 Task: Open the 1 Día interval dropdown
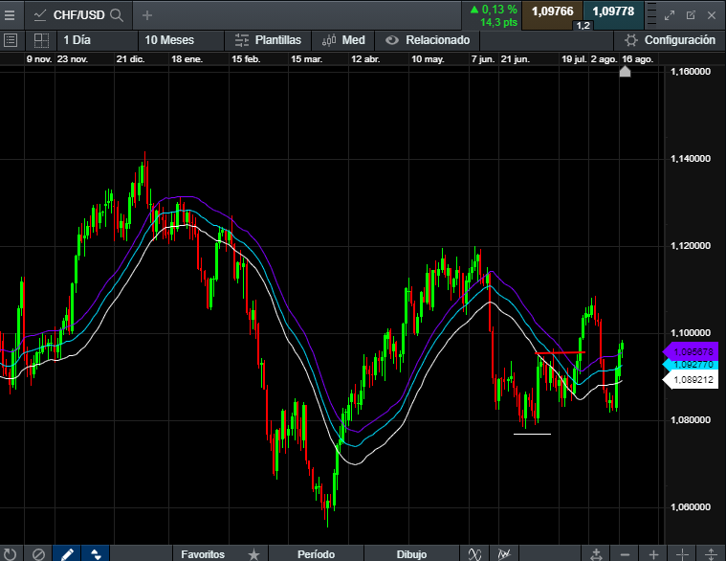click(x=98, y=40)
